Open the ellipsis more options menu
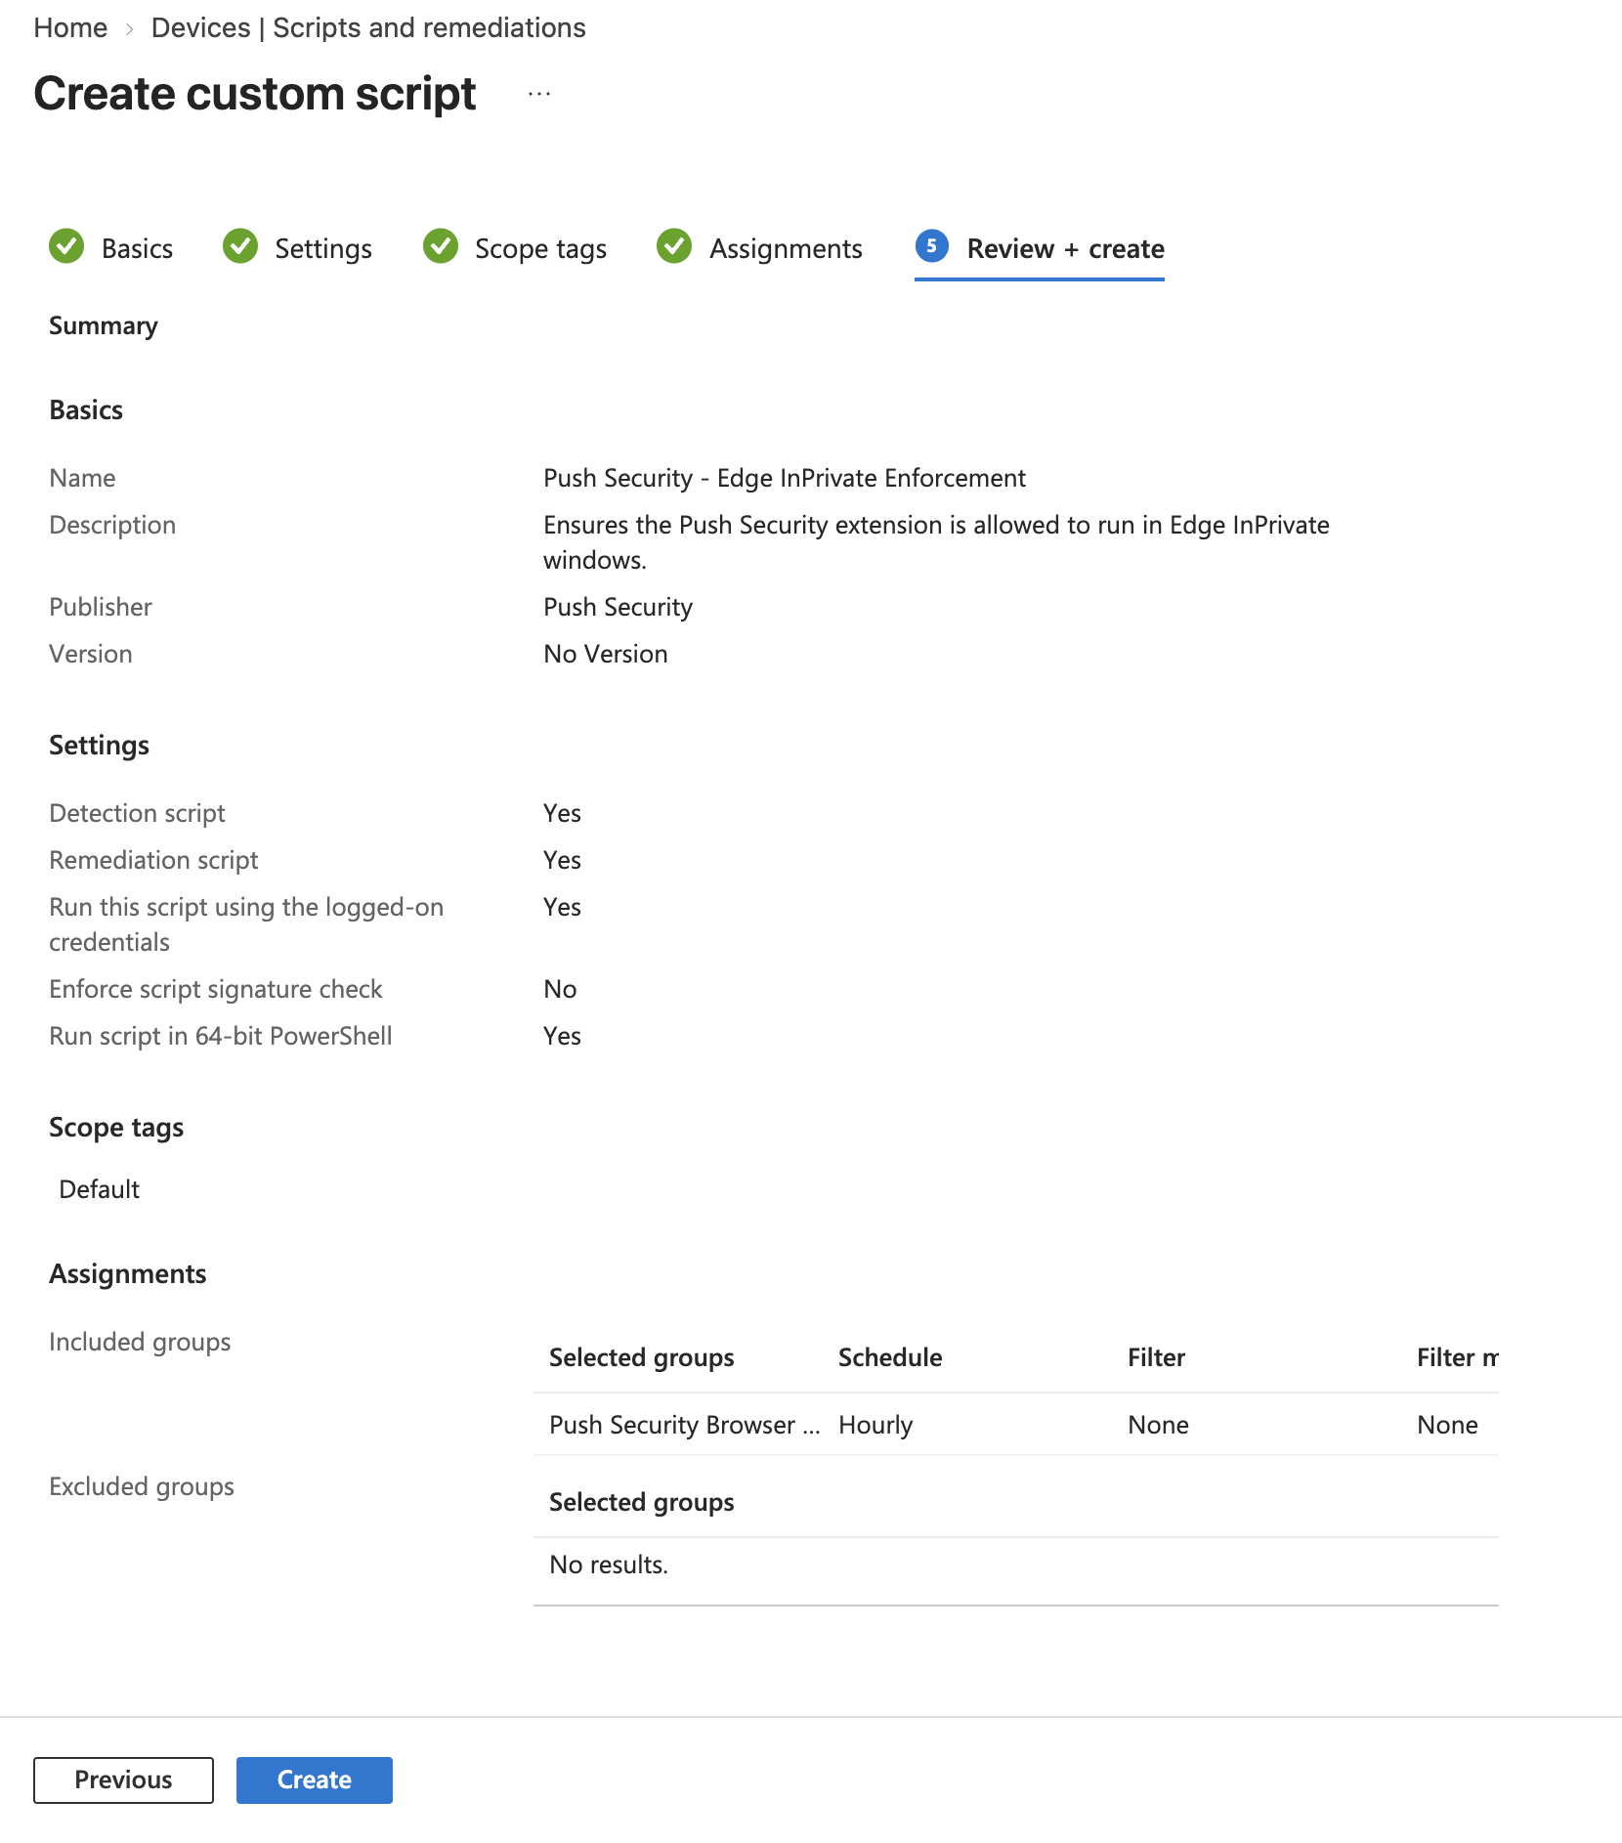 click(x=539, y=95)
